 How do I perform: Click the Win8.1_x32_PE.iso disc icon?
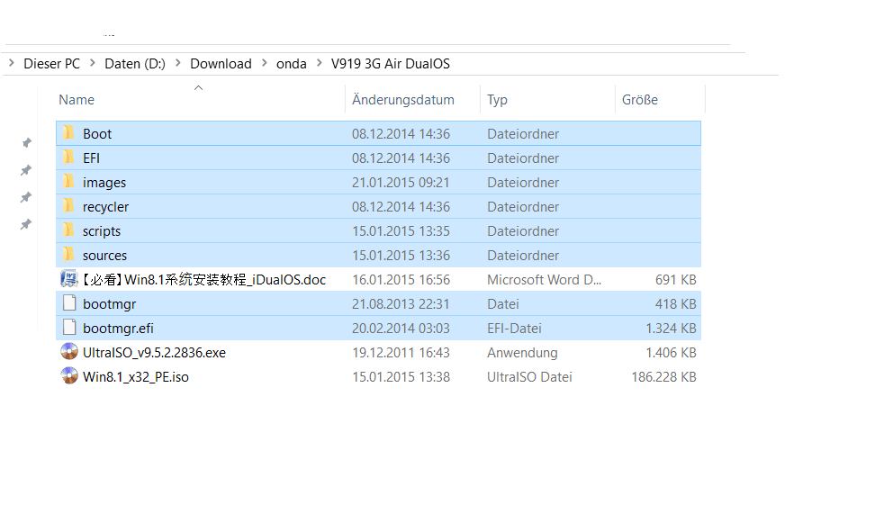click(x=69, y=376)
